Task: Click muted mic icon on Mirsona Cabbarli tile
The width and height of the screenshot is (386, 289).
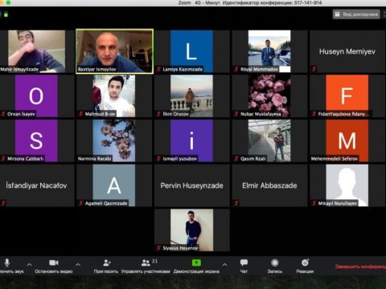Action: [3, 159]
